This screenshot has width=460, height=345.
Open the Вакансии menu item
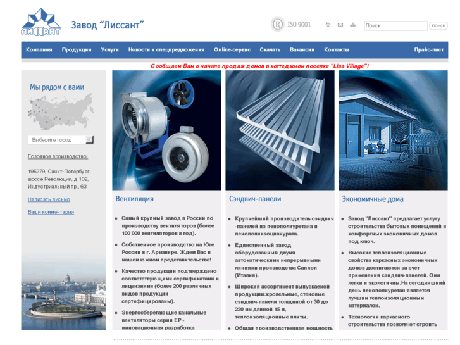(x=302, y=49)
